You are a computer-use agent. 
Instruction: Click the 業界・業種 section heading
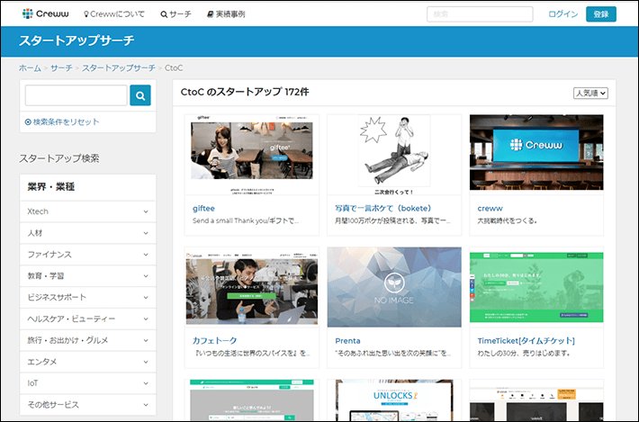pos(51,187)
